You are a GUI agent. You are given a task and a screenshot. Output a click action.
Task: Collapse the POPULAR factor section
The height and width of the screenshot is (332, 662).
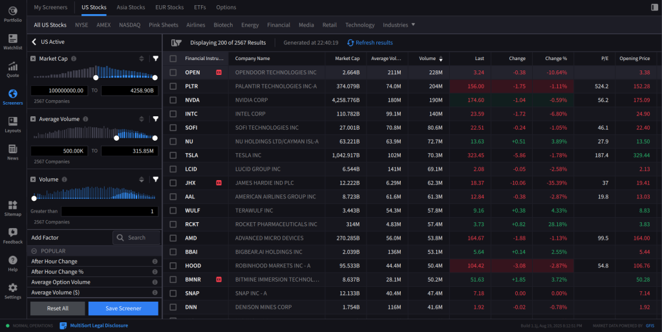34,251
